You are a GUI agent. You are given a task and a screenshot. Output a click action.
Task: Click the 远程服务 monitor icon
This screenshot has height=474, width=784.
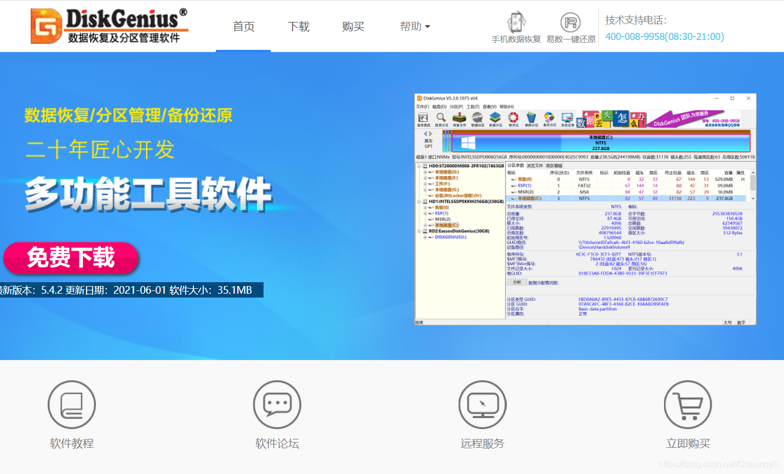point(483,404)
